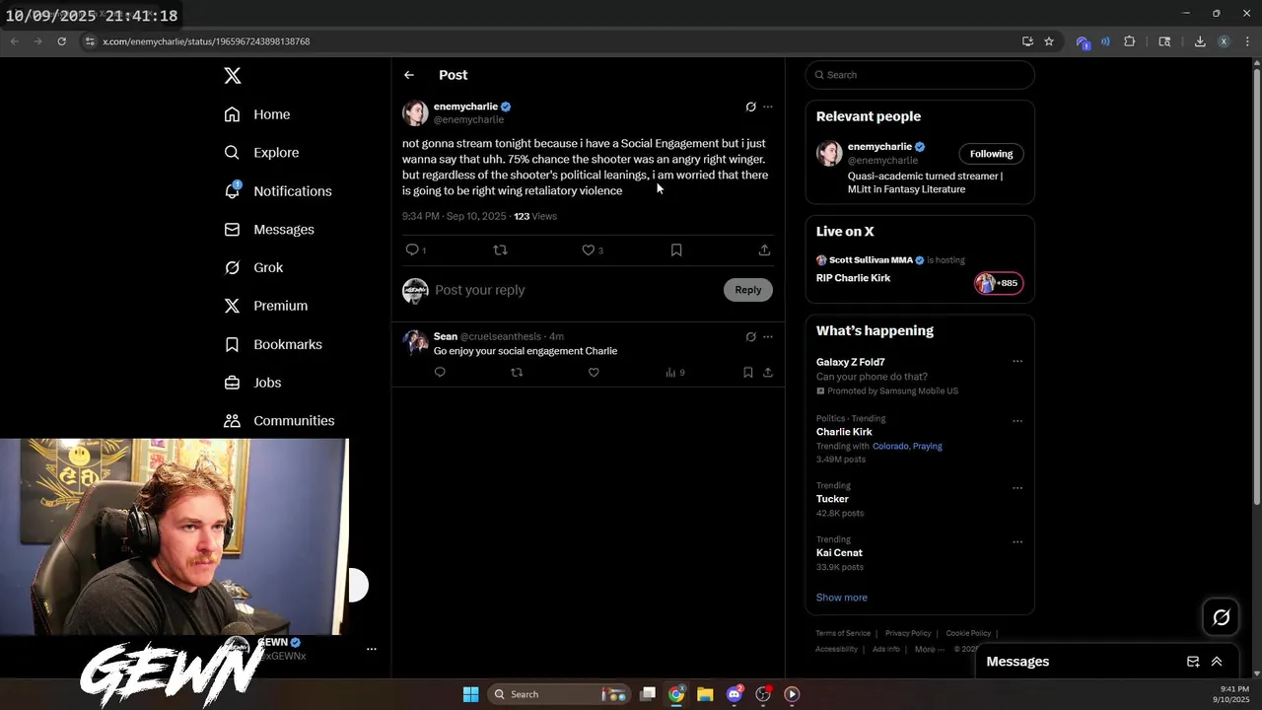This screenshot has width=1262, height=710.
Task: Open Bookmarks page
Action: 273,344
